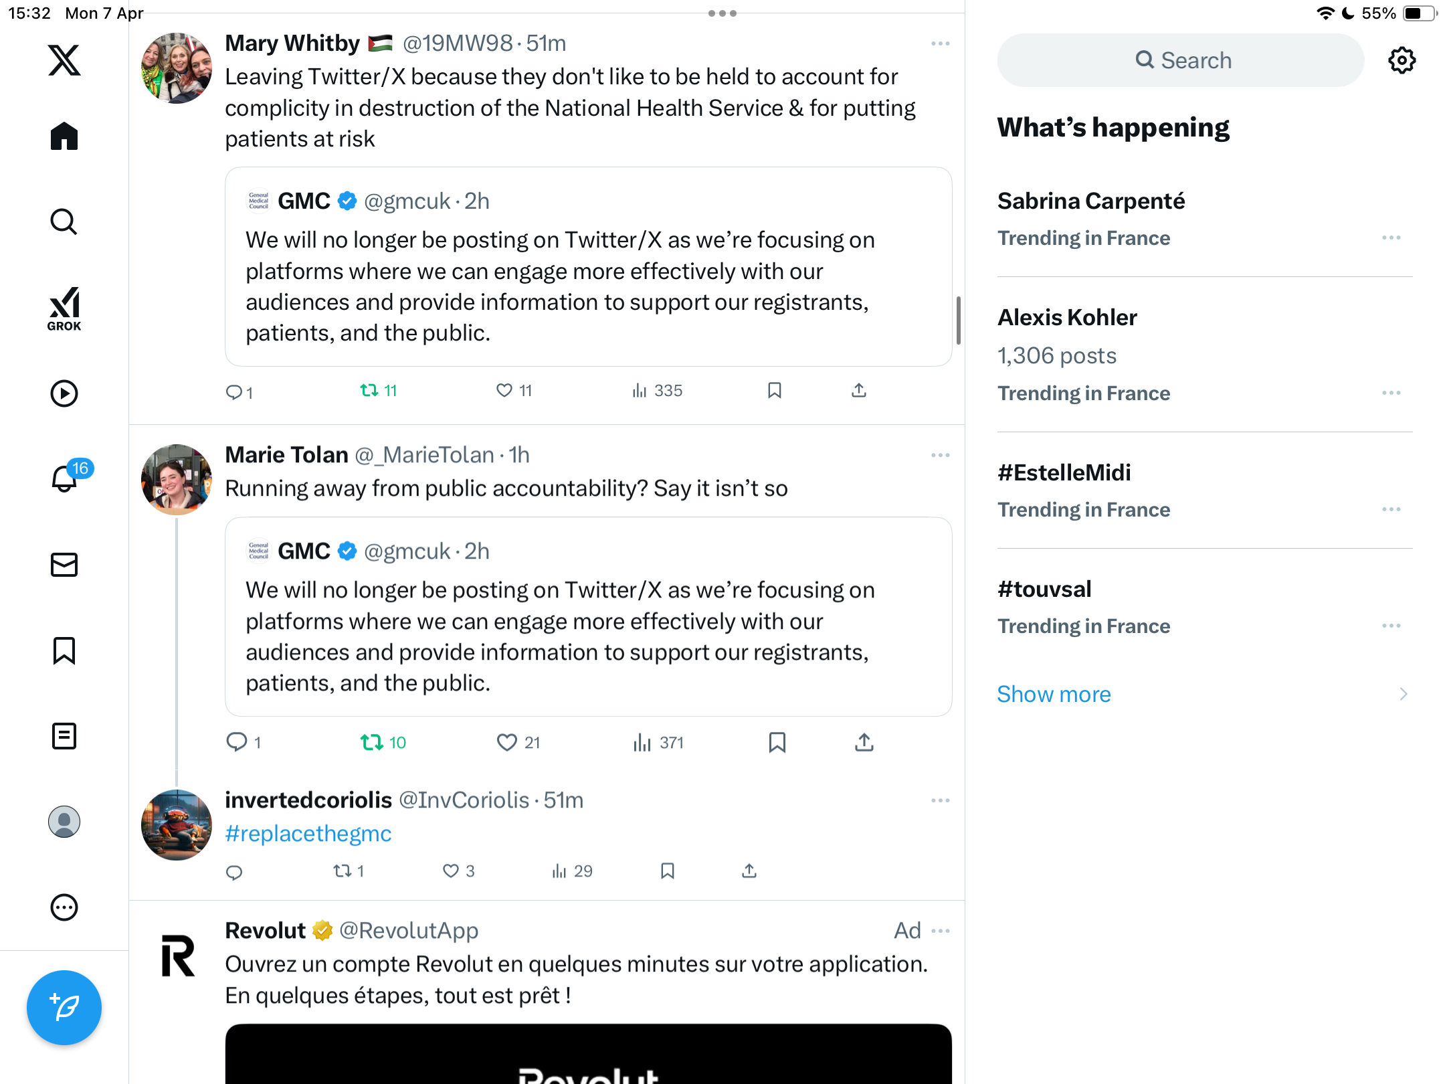Open more options for Mary Whitby's post
This screenshot has width=1445, height=1084.
(940, 43)
